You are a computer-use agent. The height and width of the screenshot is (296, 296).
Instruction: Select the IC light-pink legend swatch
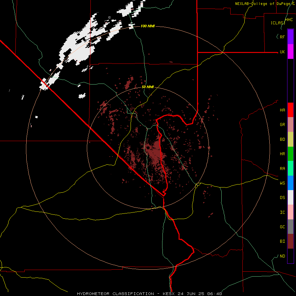[290, 212]
